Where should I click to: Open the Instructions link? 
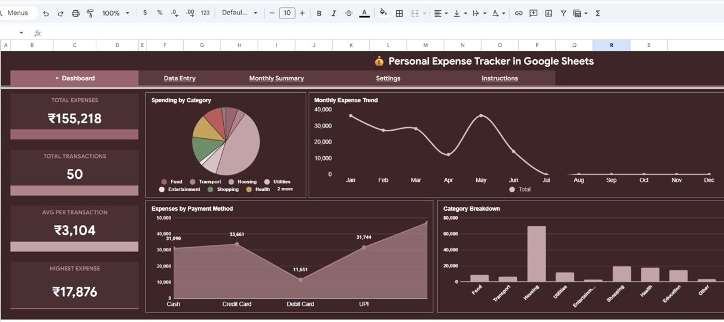pyautogui.click(x=500, y=78)
